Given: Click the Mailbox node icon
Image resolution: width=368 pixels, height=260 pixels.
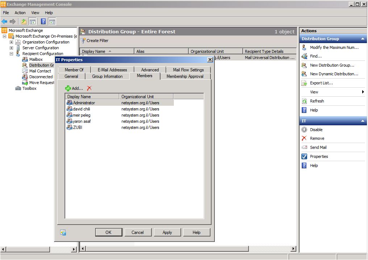Looking at the screenshot, I should [x=25, y=59].
